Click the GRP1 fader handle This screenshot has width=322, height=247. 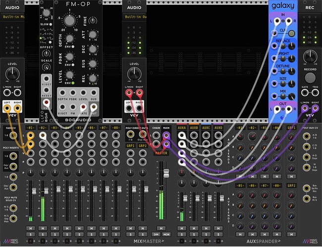pos(134,189)
